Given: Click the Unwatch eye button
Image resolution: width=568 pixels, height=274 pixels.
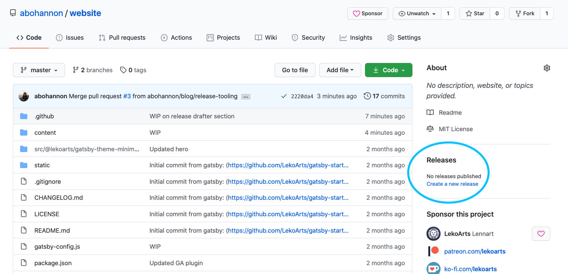Looking at the screenshot, I should click(417, 13).
